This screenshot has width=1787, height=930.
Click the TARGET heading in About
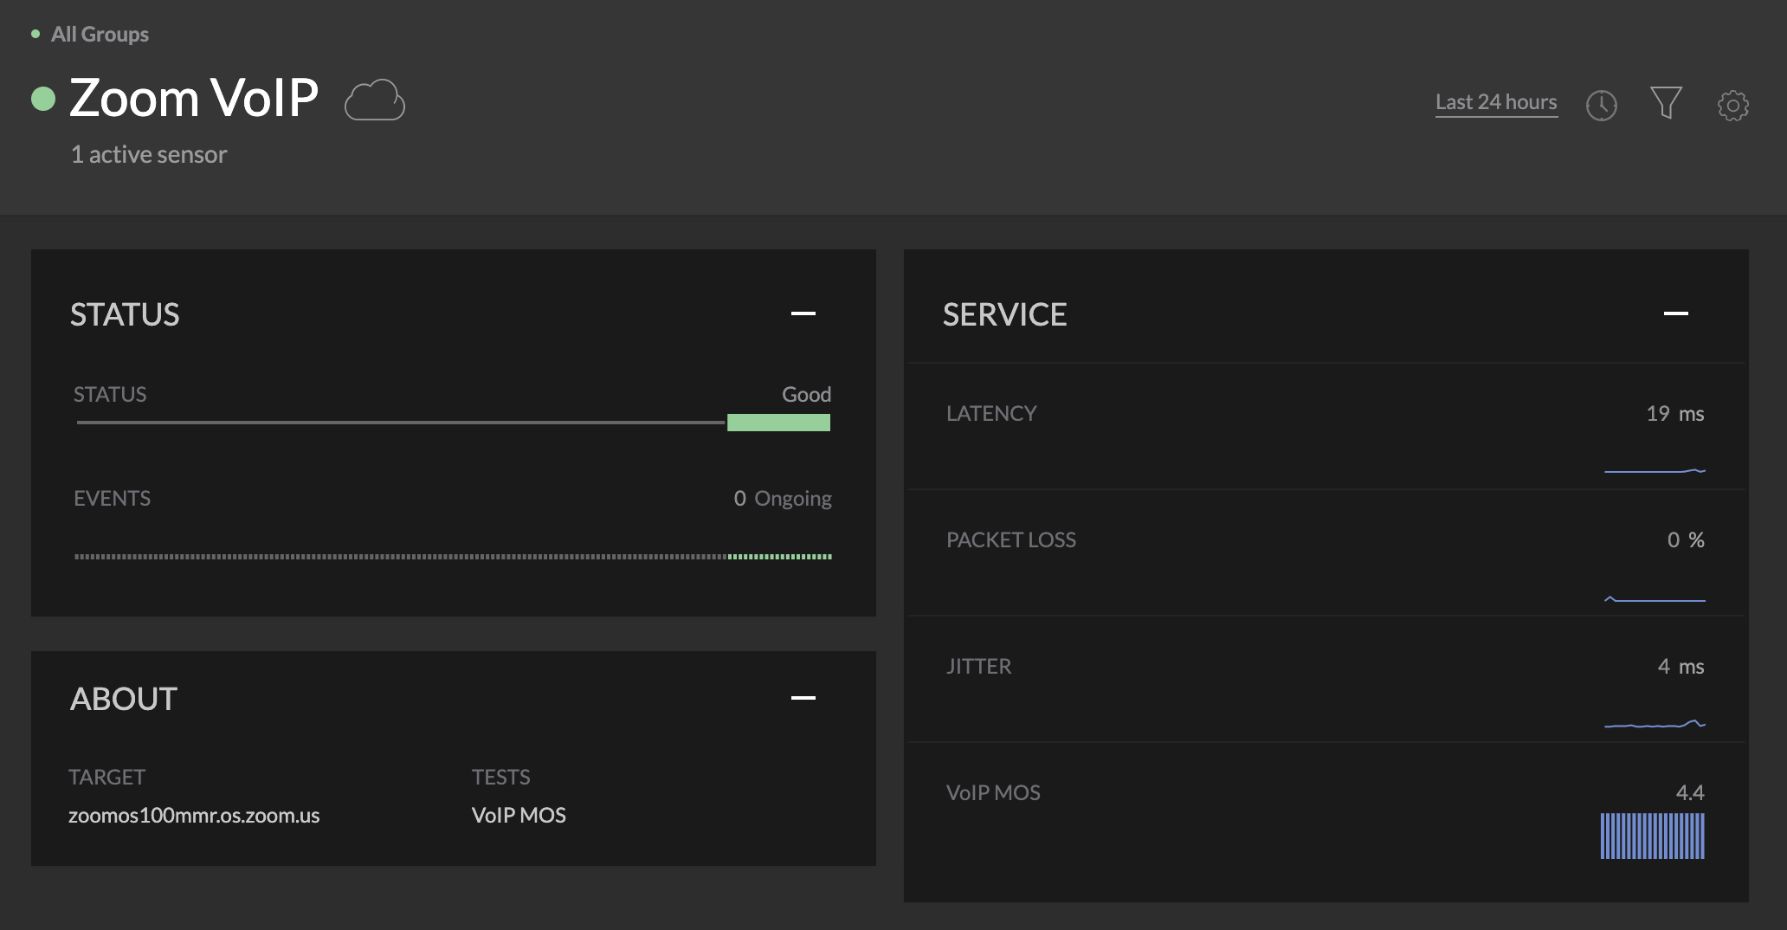coord(106,778)
